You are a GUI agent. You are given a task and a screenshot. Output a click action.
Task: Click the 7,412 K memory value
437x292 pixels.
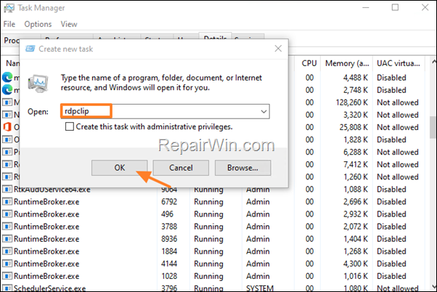[x=356, y=165]
